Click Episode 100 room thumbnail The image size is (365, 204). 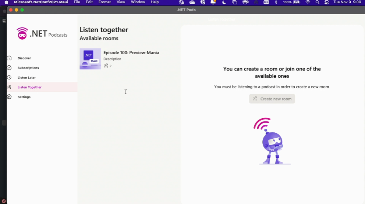(90, 59)
